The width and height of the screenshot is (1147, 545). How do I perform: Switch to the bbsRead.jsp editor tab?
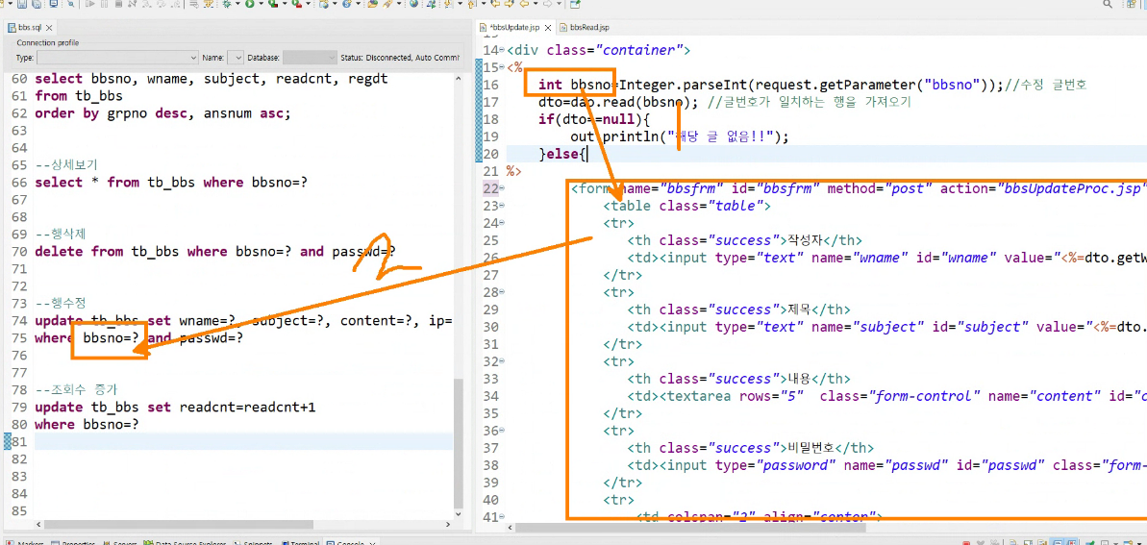(584, 27)
